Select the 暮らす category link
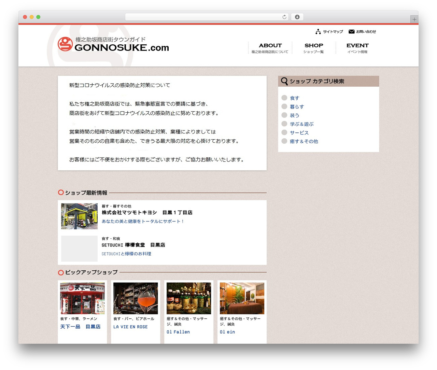Viewport: 437px width, 370px height. (297, 106)
